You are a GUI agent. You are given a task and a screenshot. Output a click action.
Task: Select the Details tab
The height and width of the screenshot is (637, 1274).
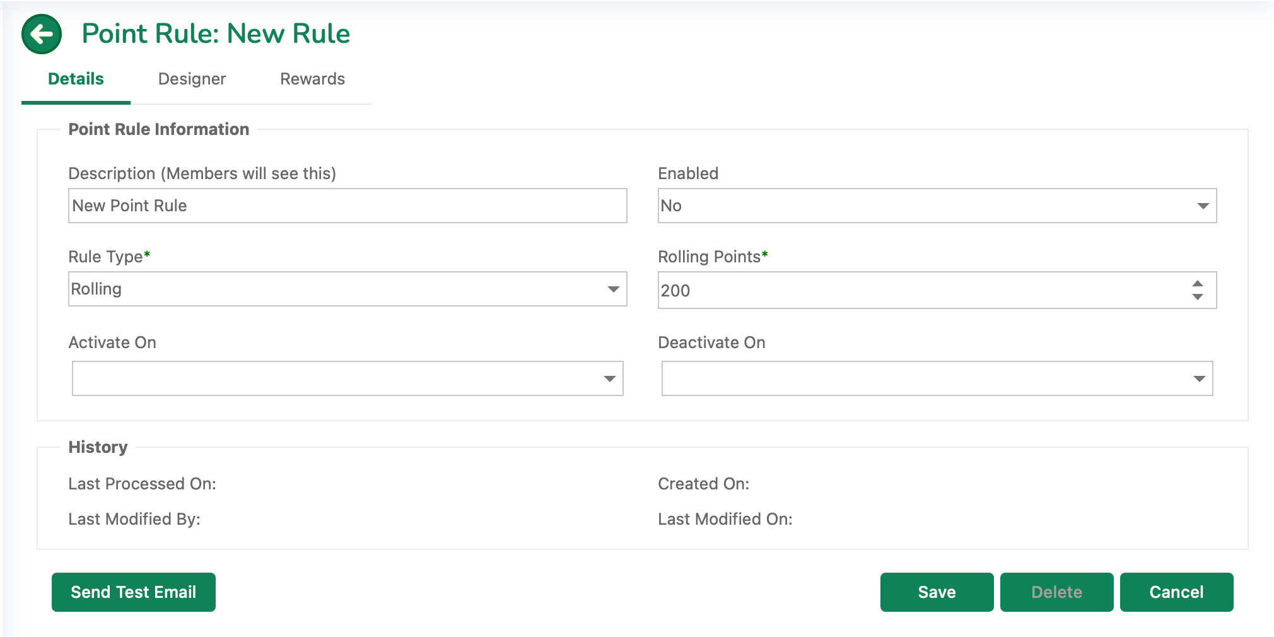coord(76,79)
